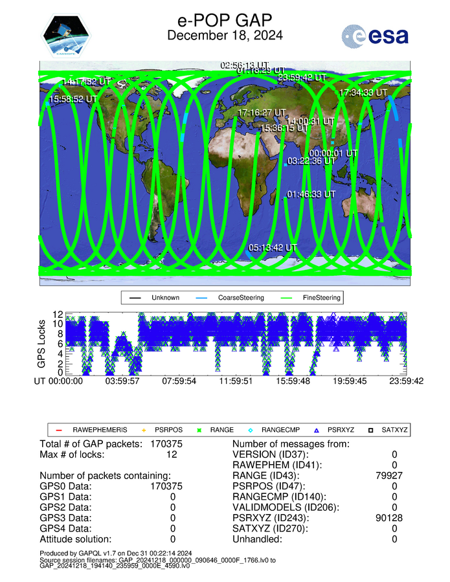
Task: Click the e-POP GAP title
Action: click(x=225, y=19)
